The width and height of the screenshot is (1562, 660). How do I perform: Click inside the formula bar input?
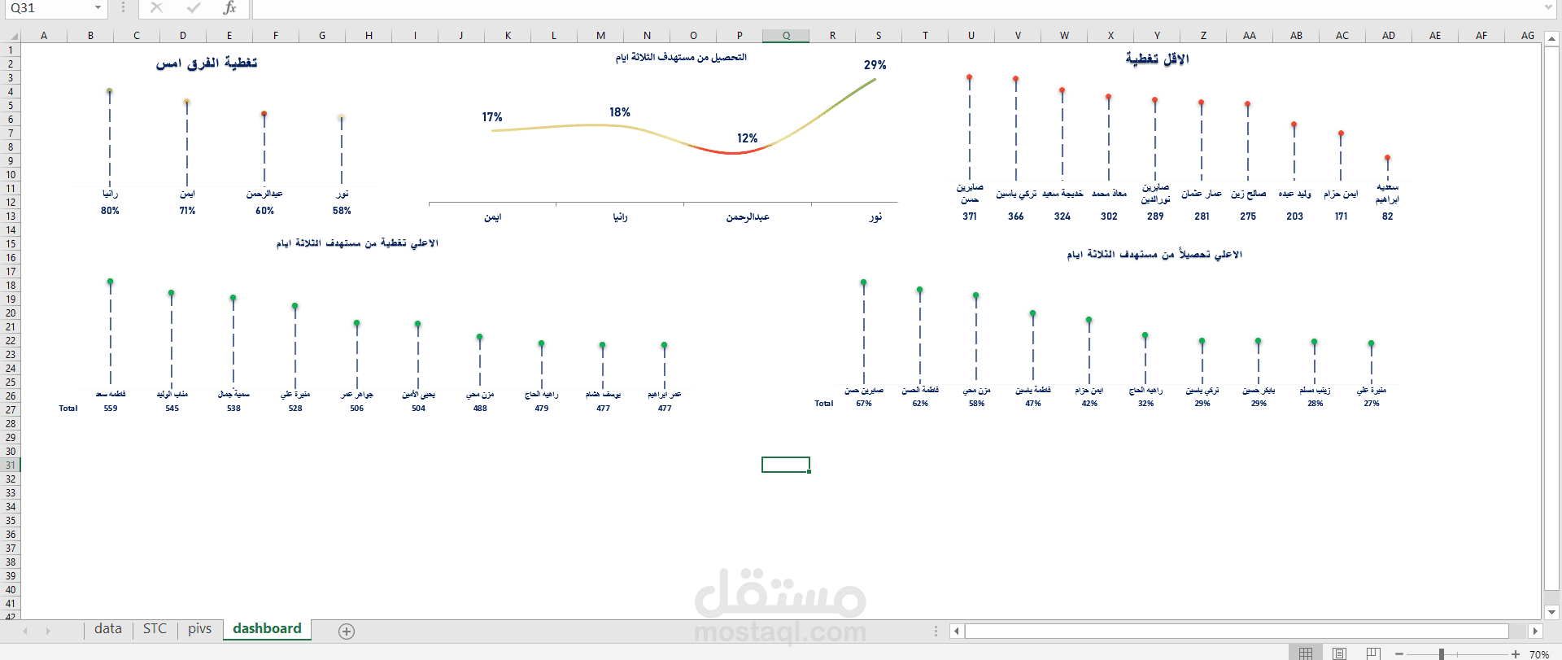click(x=895, y=8)
